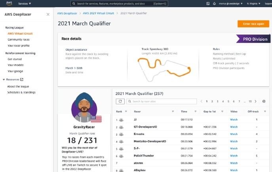This screenshot has height=172, width=272.
Task: Open Community races in the sidebar
Action: [19, 40]
